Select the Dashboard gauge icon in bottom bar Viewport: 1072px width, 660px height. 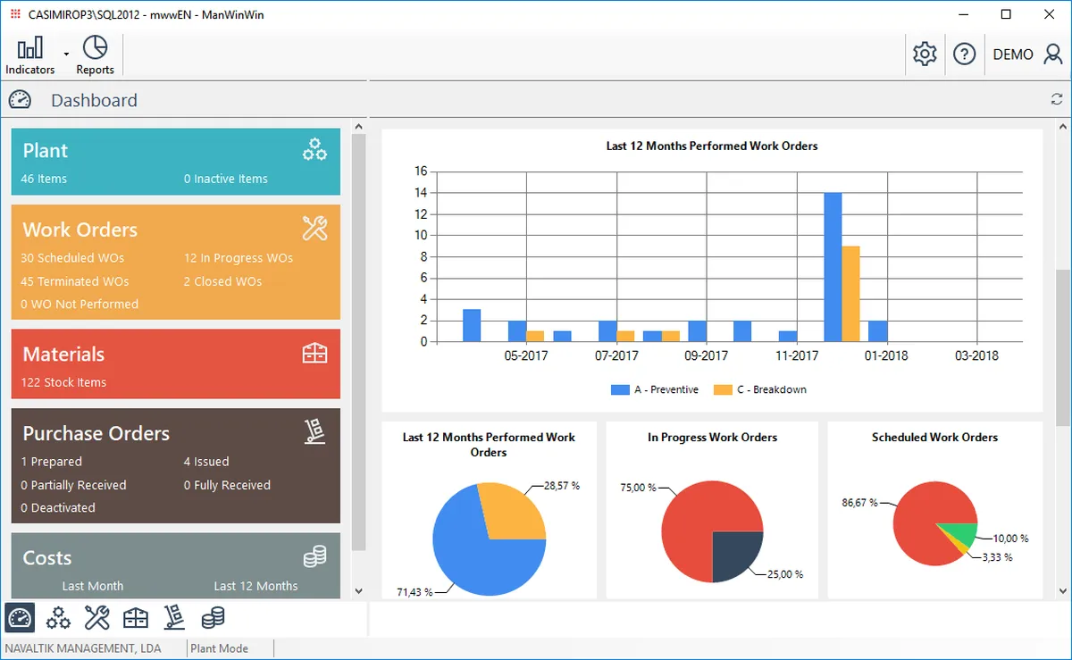20,617
